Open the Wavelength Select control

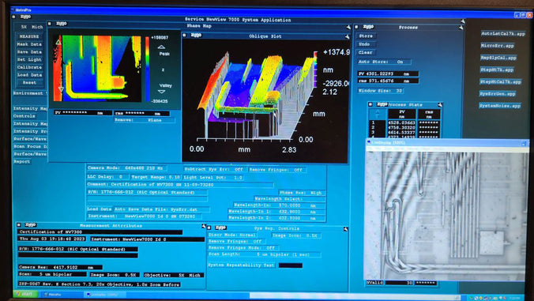[x=290, y=199]
